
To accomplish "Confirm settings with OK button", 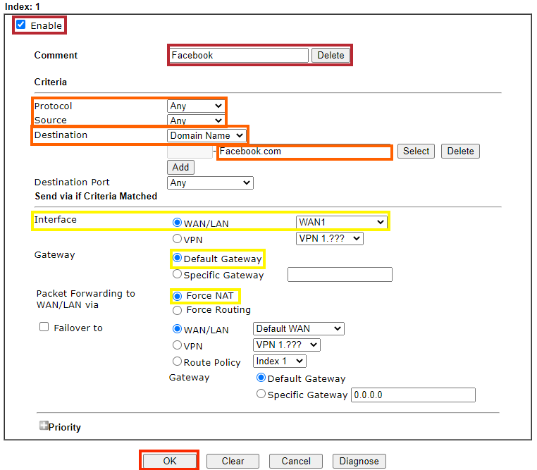I will [x=170, y=461].
